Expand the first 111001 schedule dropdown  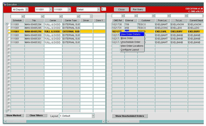coord(51,9)
